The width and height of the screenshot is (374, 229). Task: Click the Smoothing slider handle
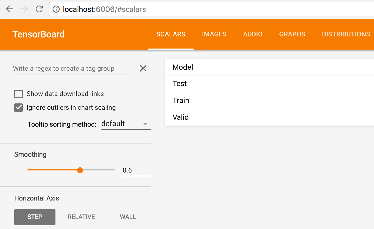pyautogui.click(x=80, y=170)
